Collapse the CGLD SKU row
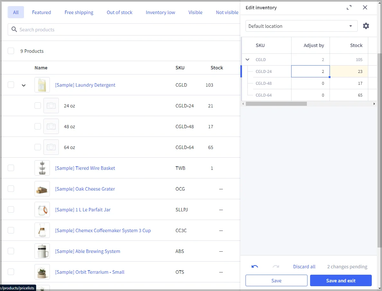 pos(247,59)
